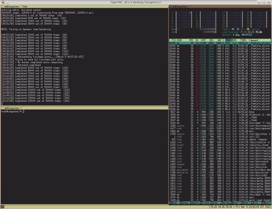The width and height of the screenshot is (272, 209).
Task: Click the 'Autosend completed' log line
Action: (21, 65)
